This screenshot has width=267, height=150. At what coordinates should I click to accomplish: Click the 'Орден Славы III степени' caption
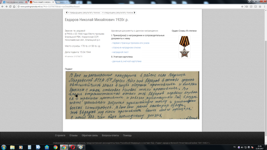[184, 31]
